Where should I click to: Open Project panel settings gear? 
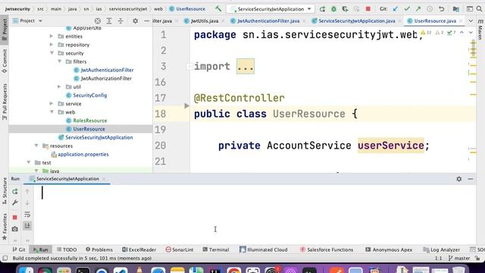click(x=135, y=20)
